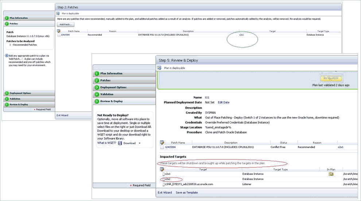This screenshot has height=201, width=361.
Task: Click icon beside LSNR_DTEST1 listener row
Action: click(x=163, y=185)
